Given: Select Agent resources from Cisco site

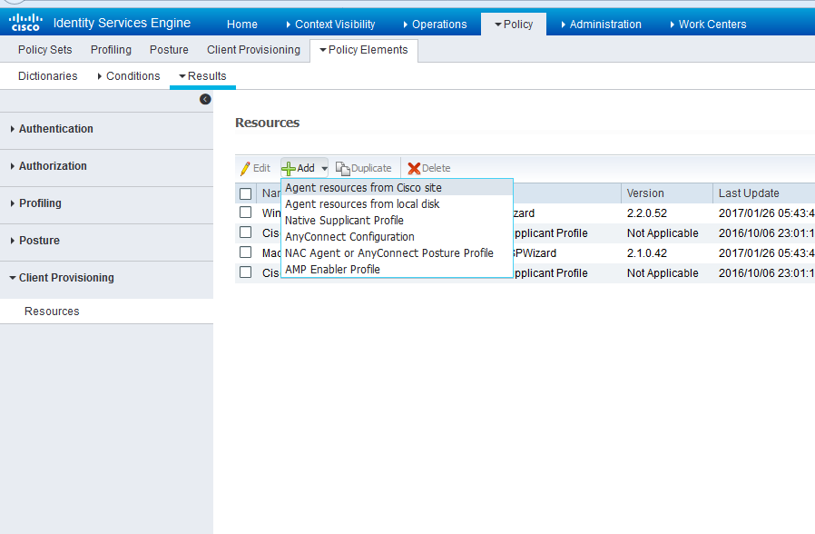Looking at the screenshot, I should point(397,188).
